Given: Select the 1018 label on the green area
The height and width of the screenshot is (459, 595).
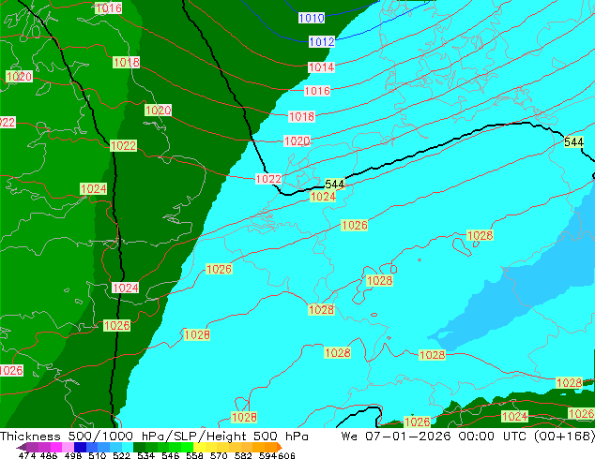Looking at the screenshot, I should coord(127,62).
